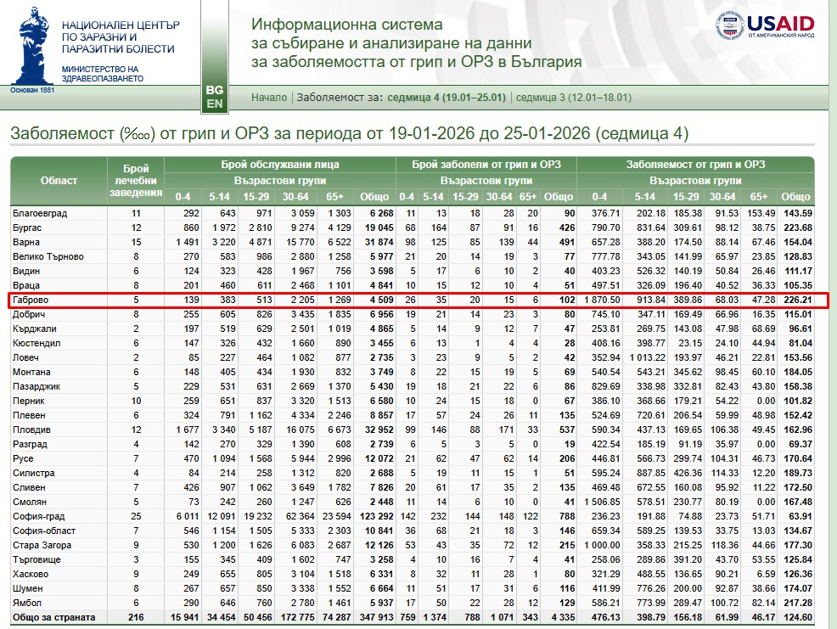The width and height of the screenshot is (837, 629).
Task: Click the Варна region name
Action: click(26, 242)
